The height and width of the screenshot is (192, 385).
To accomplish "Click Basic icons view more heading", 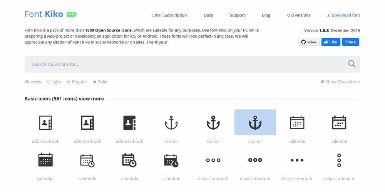I will (x=64, y=99).
